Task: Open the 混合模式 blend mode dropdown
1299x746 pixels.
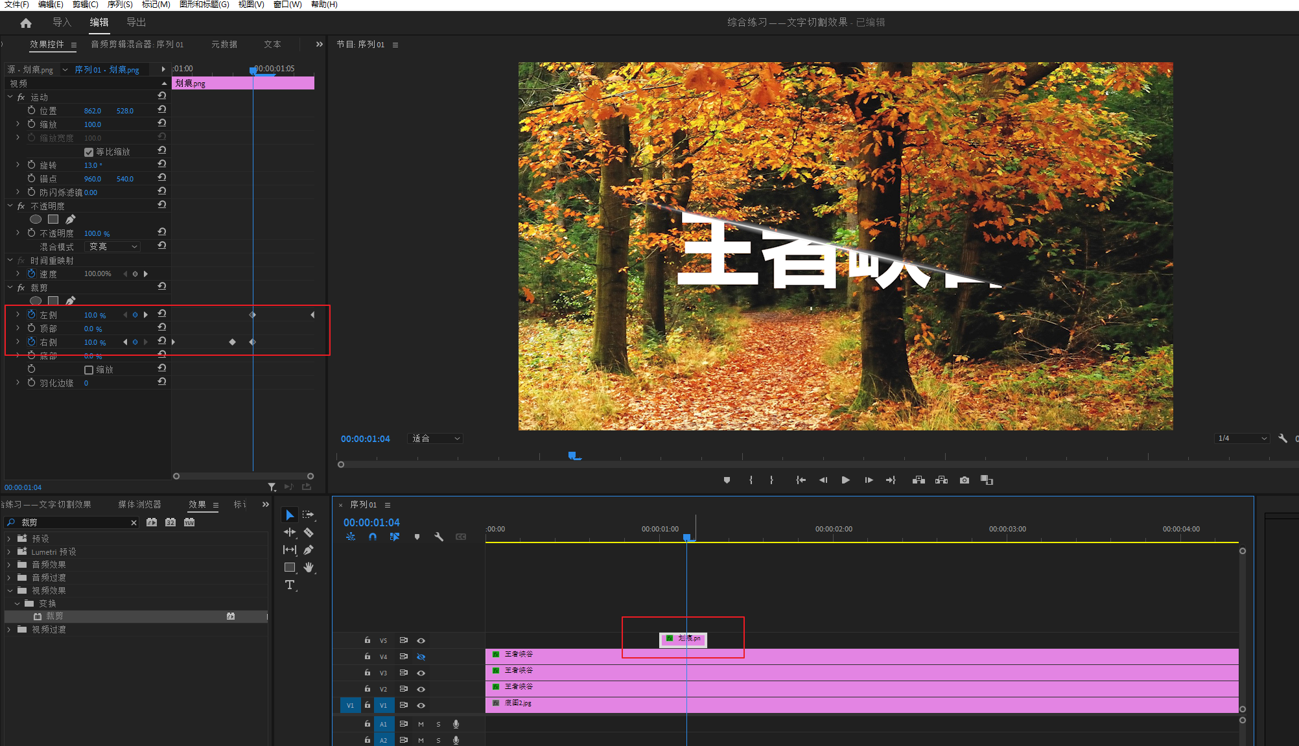Action: [x=113, y=247]
